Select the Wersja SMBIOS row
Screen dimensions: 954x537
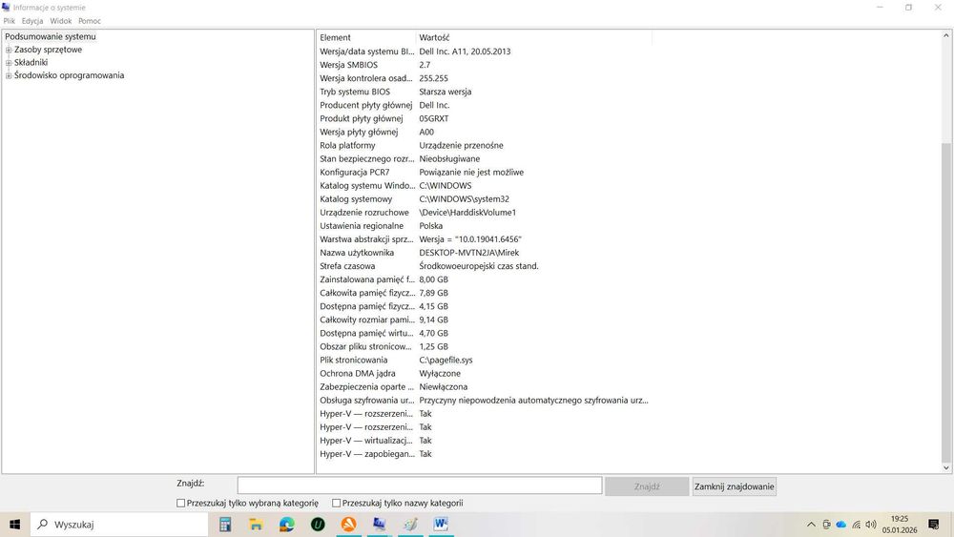point(485,65)
